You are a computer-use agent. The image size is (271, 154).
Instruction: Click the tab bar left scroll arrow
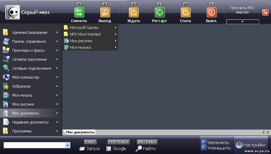[x=264, y=132]
